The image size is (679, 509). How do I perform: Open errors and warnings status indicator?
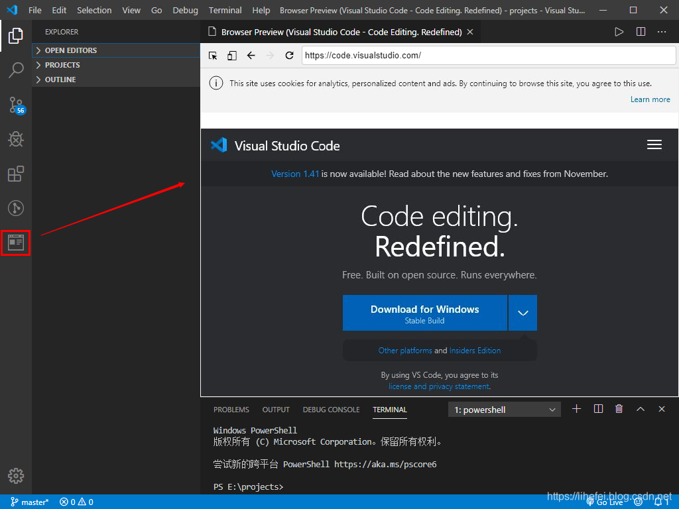click(x=77, y=502)
